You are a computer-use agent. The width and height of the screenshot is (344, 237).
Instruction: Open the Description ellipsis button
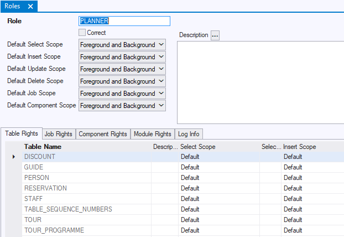[x=215, y=35]
